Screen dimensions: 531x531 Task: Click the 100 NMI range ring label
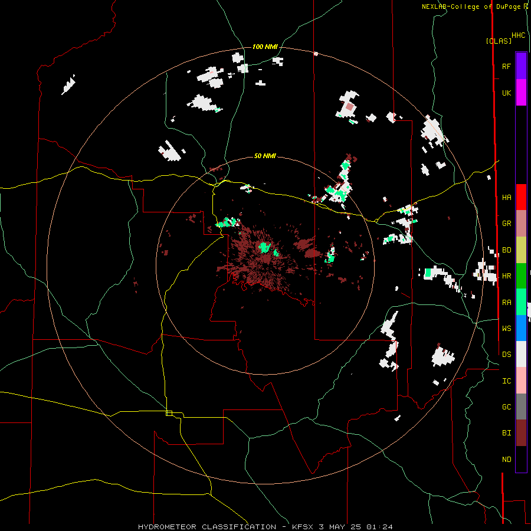click(265, 47)
